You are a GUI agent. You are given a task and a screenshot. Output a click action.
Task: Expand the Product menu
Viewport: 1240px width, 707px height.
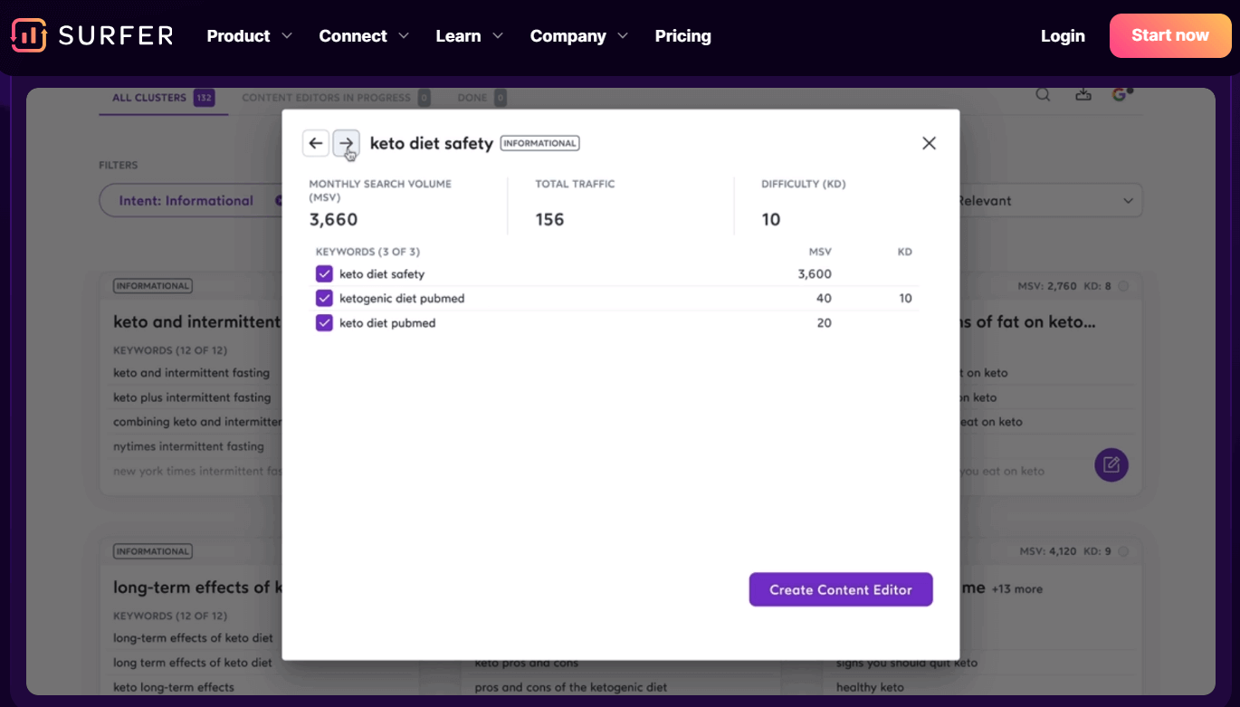click(249, 36)
